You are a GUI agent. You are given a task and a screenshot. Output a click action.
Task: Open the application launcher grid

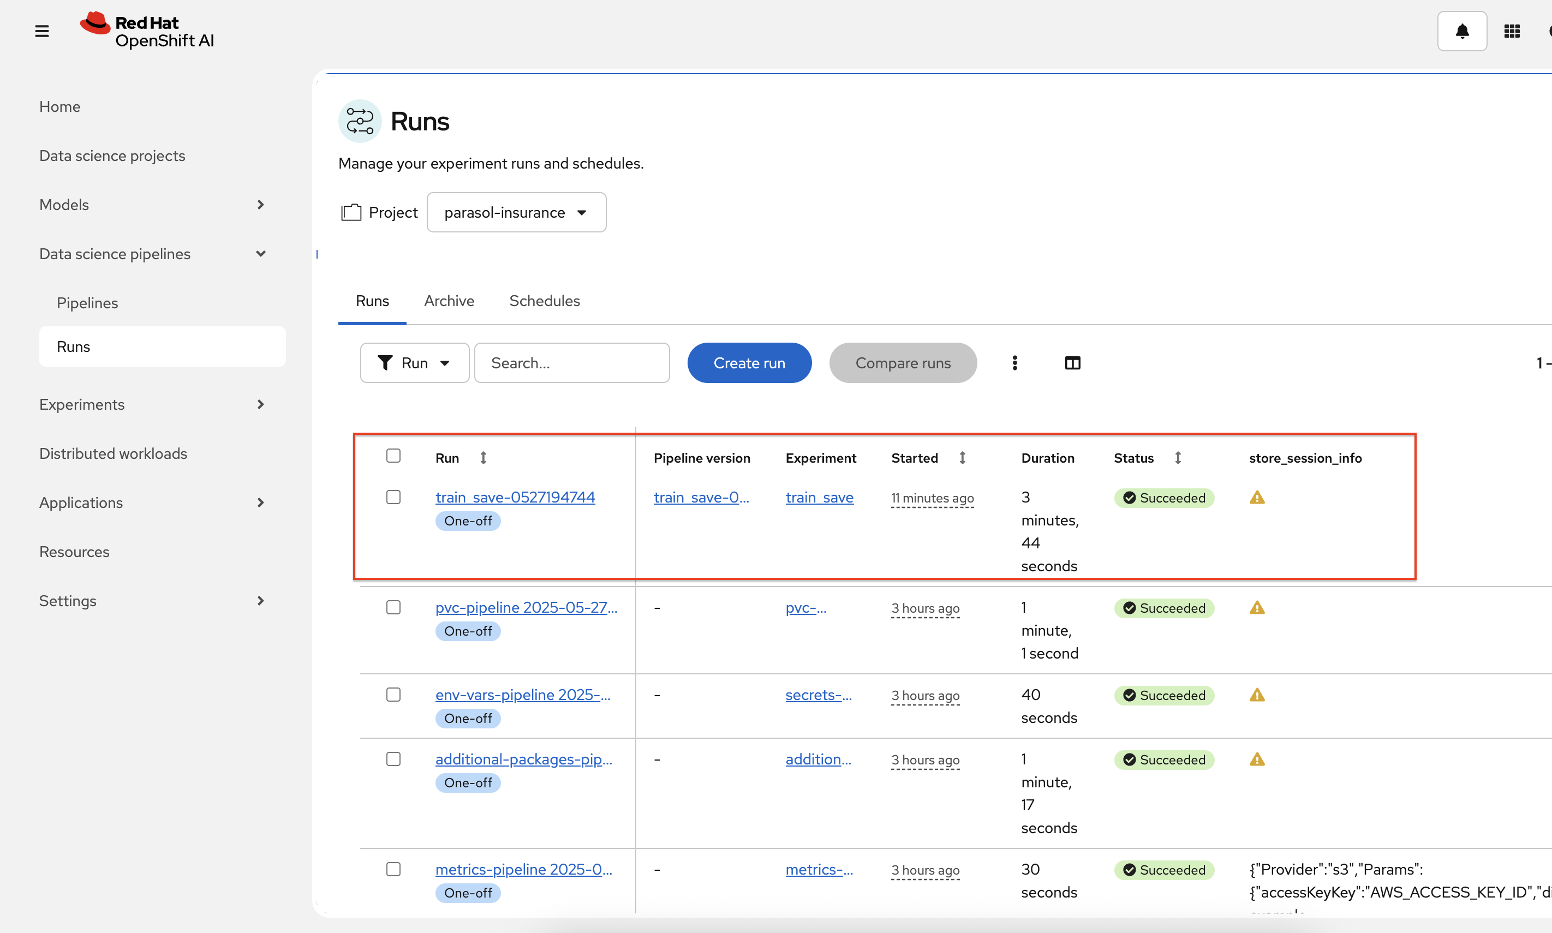[x=1512, y=31]
